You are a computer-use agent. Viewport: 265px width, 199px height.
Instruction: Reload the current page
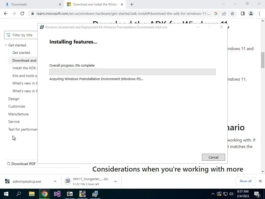tap(22, 13)
